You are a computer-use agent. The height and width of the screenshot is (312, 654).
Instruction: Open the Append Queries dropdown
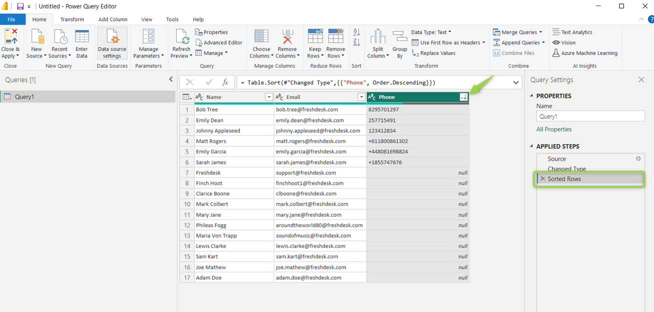[x=519, y=42]
